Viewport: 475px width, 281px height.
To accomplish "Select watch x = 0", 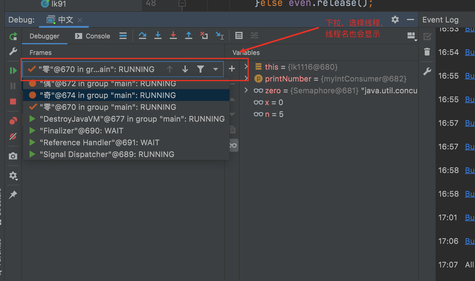I will [268, 102].
